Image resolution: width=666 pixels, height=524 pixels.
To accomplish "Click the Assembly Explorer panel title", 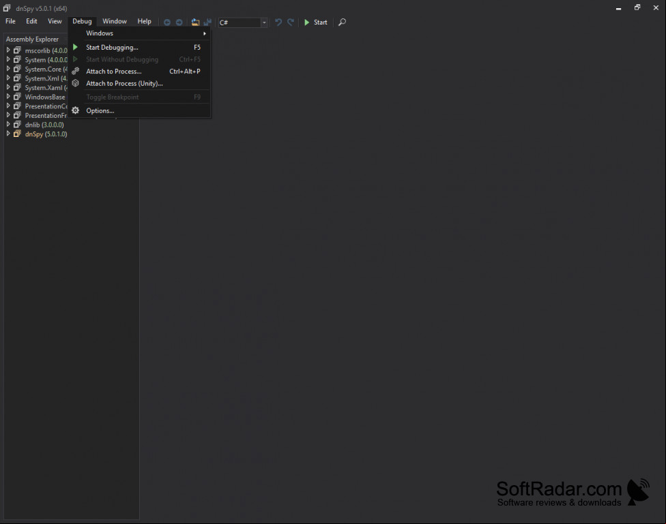I will coord(32,39).
